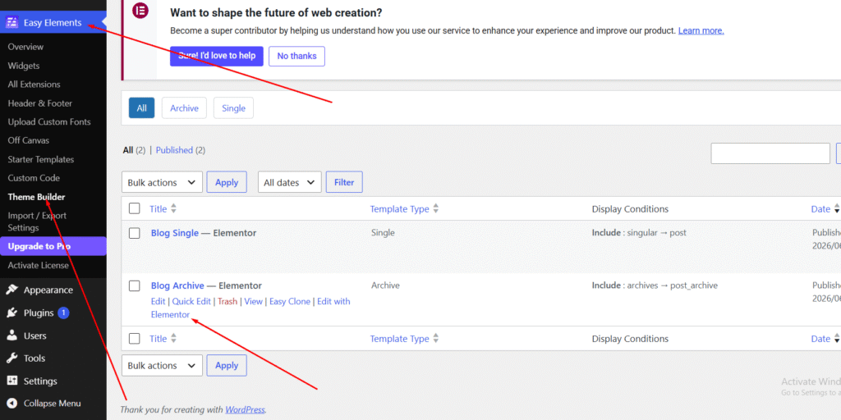Tick the select-all checkbox in table footer
The width and height of the screenshot is (841, 420).
coord(135,339)
